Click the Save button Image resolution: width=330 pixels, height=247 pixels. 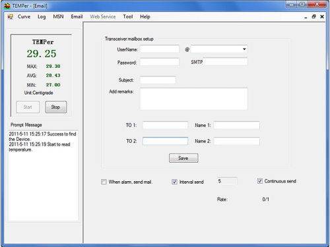pos(183,158)
